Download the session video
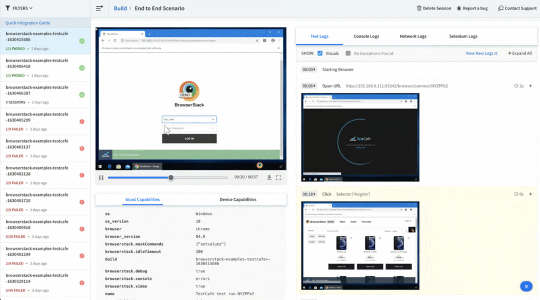This screenshot has width=540, height=300. point(269,177)
